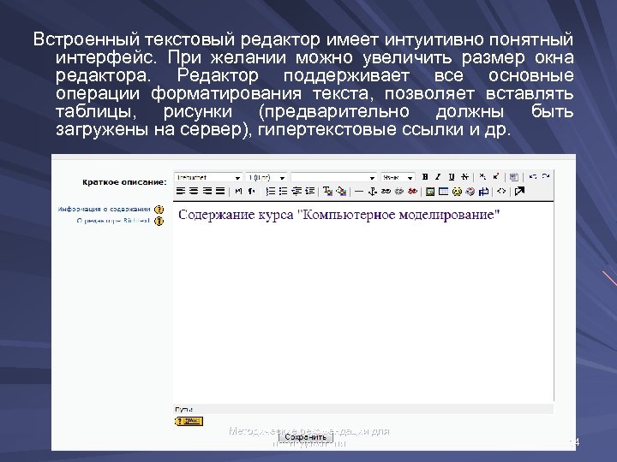Create an anchor in the text
Image resolution: width=617 pixels, height=462 pixels.
tap(372, 192)
